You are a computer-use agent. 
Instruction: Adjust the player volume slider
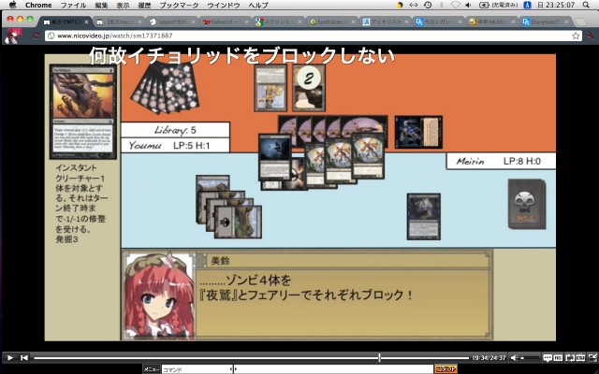coord(530,357)
